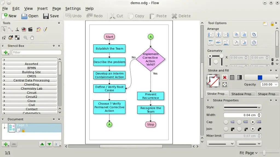Activate the hand pan tool
Screen dimensions: 280x157
(x=32, y=38)
